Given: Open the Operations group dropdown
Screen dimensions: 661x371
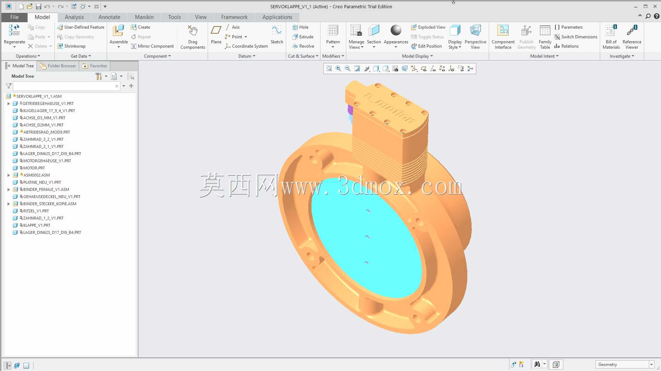Looking at the screenshot, I should click(28, 56).
